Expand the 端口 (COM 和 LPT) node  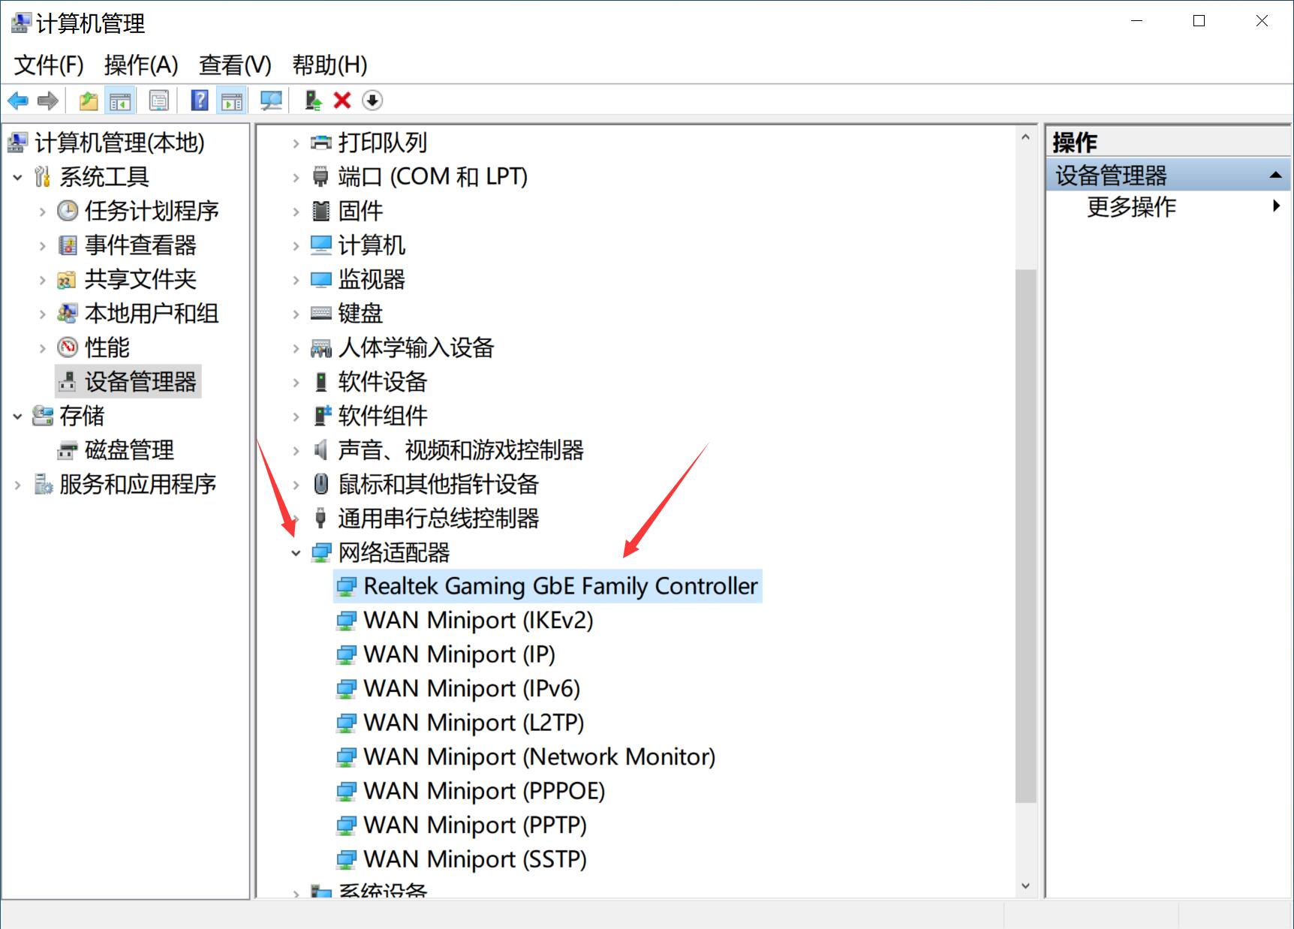tap(296, 177)
